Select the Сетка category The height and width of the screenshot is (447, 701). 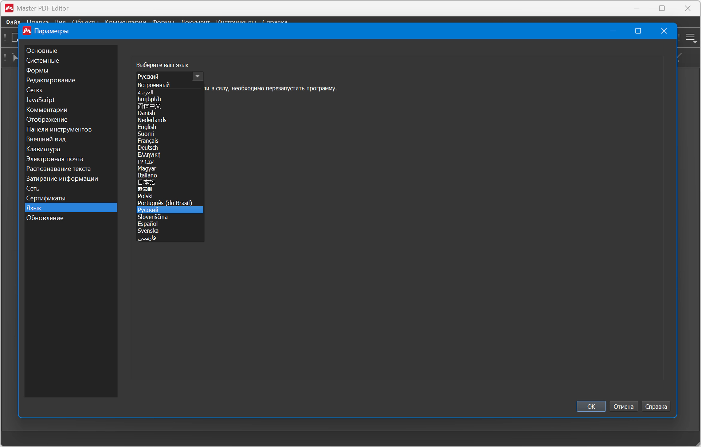pos(71,90)
